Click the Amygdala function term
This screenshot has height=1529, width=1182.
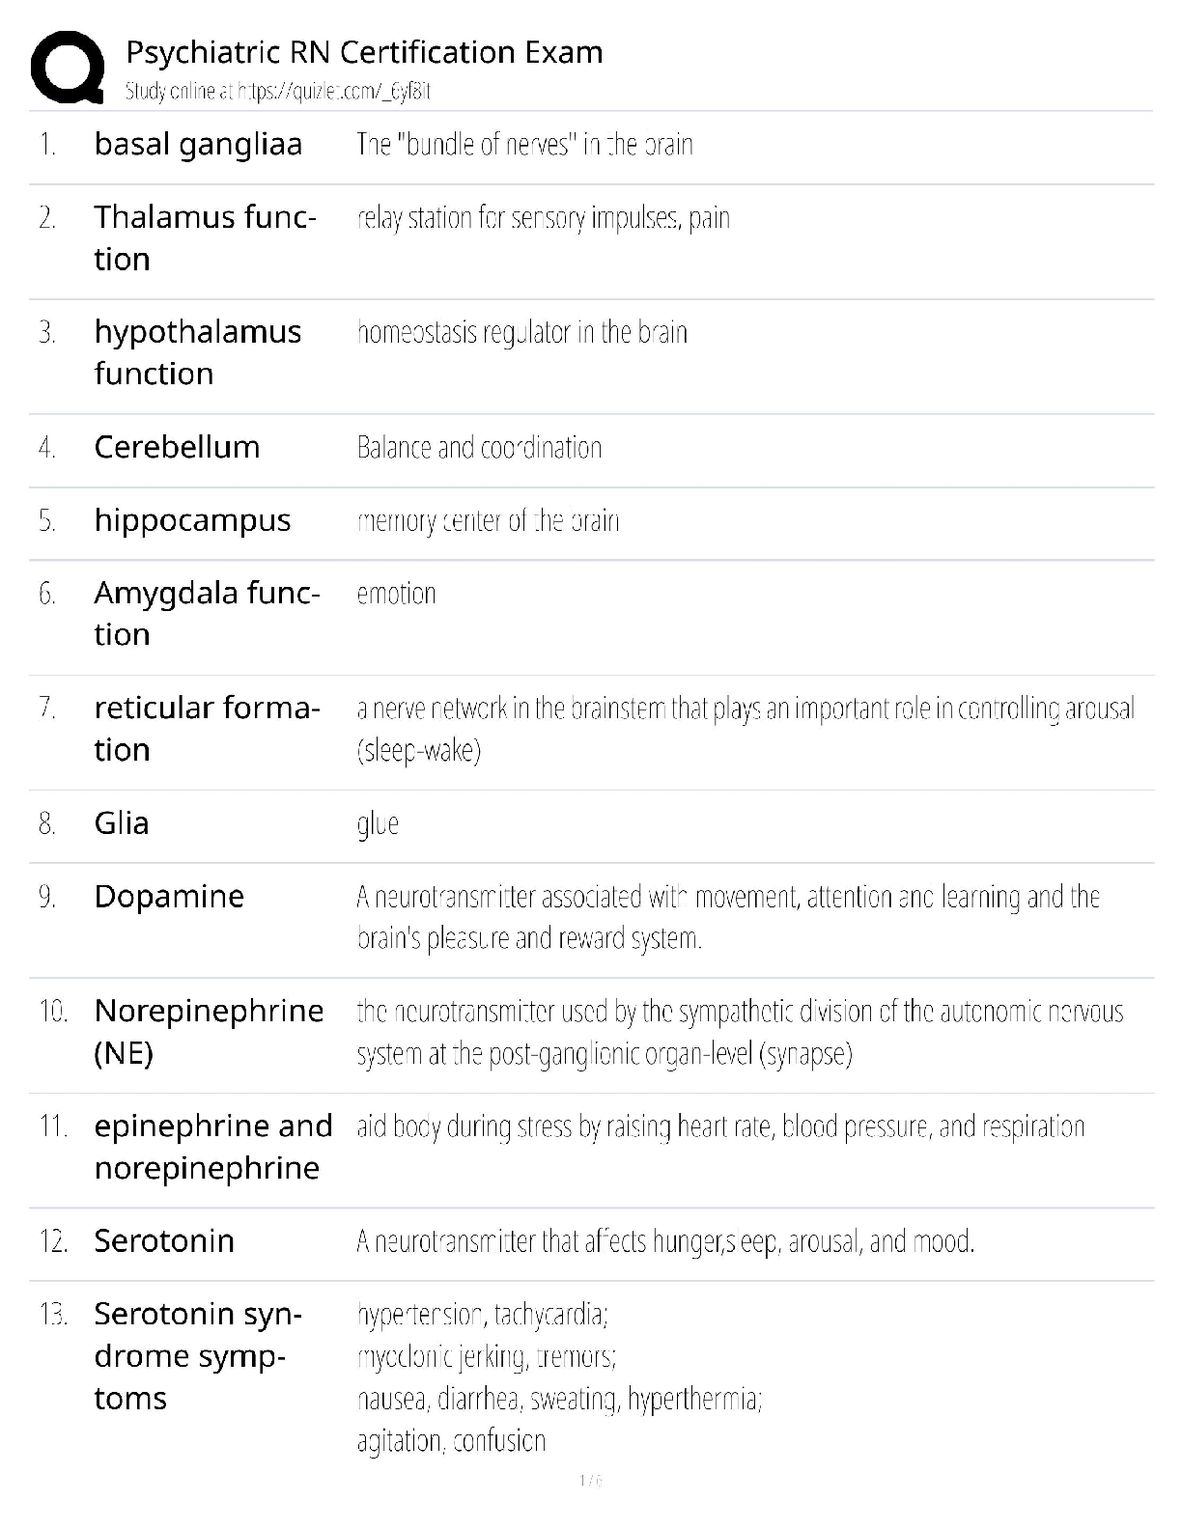pos(207,613)
